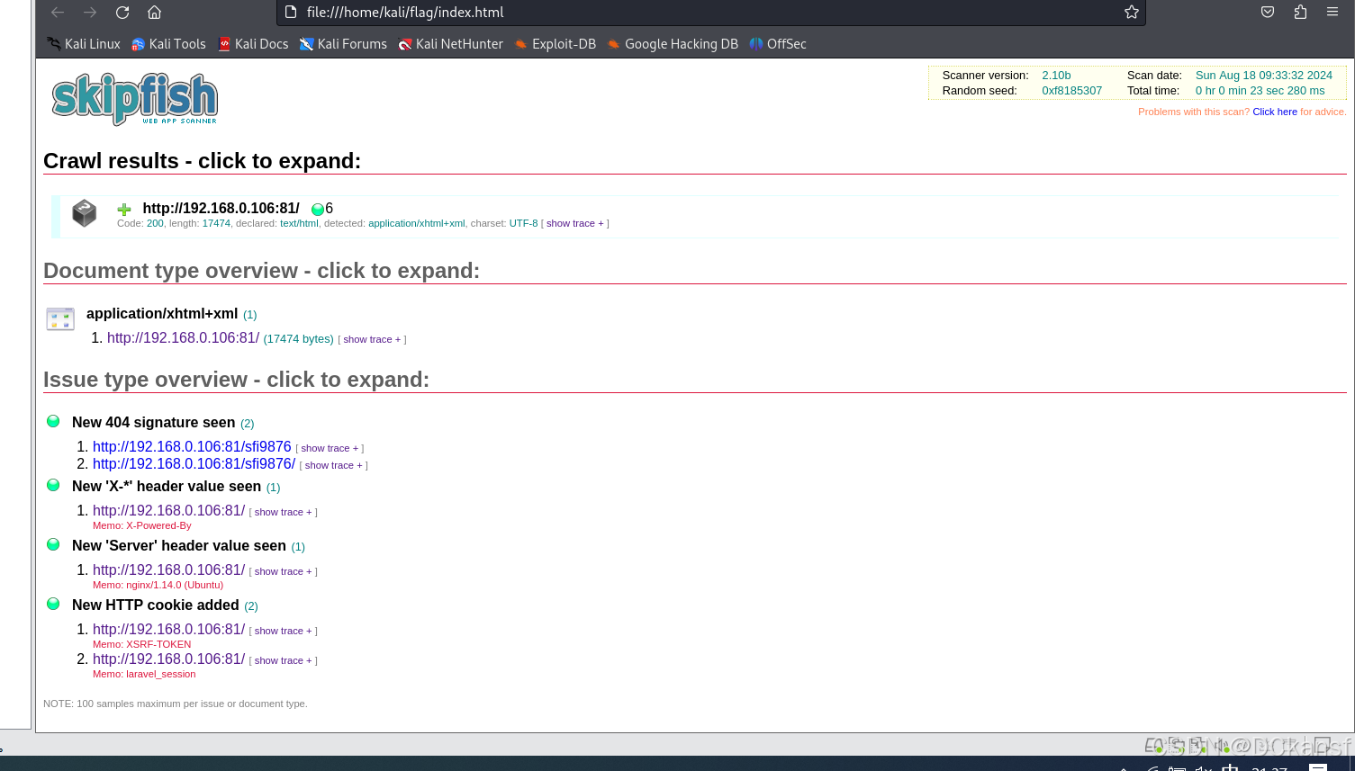Click the 'Memo: X-Powered-By' text
This screenshot has width=1355, height=771.
pyautogui.click(x=142, y=525)
